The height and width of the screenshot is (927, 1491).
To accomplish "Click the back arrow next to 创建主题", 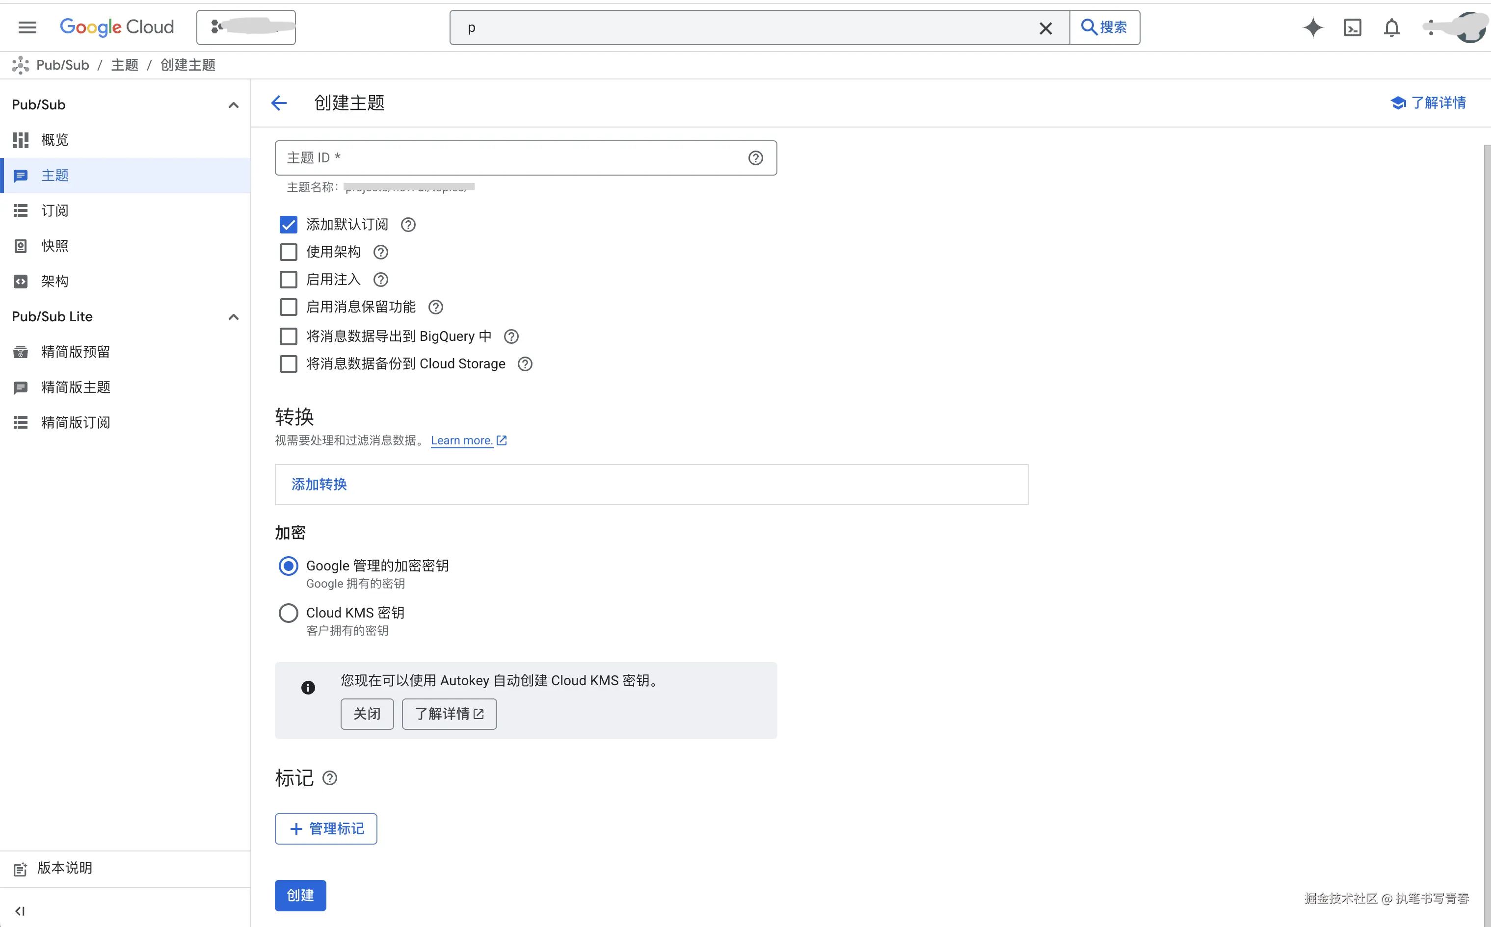I will click(279, 103).
